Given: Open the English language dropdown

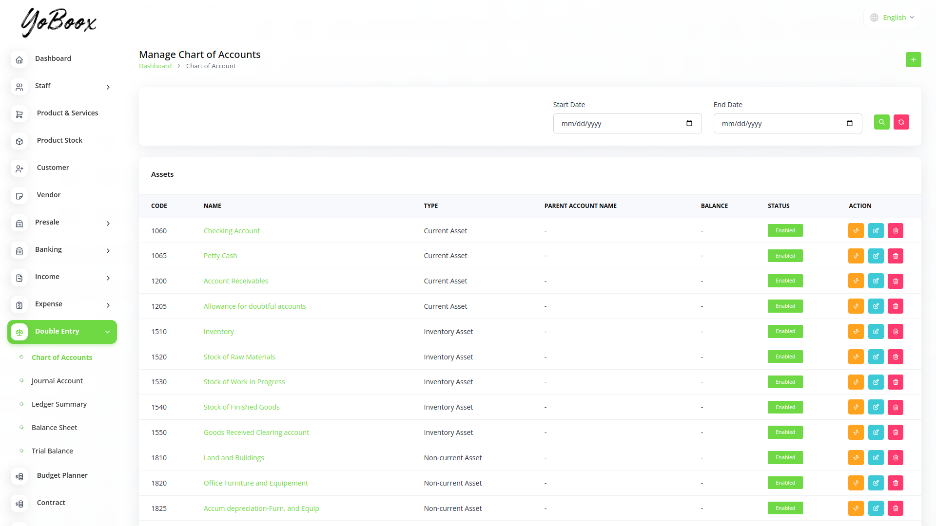Looking at the screenshot, I should point(893,18).
